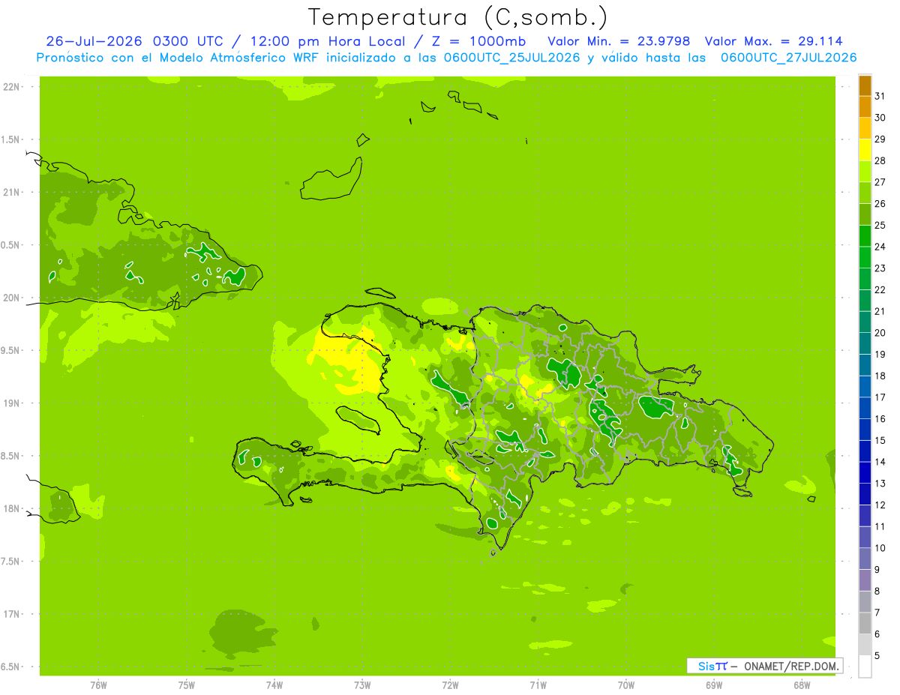Click the longitude label "75W"
This screenshot has width=900, height=695.
coord(186,685)
